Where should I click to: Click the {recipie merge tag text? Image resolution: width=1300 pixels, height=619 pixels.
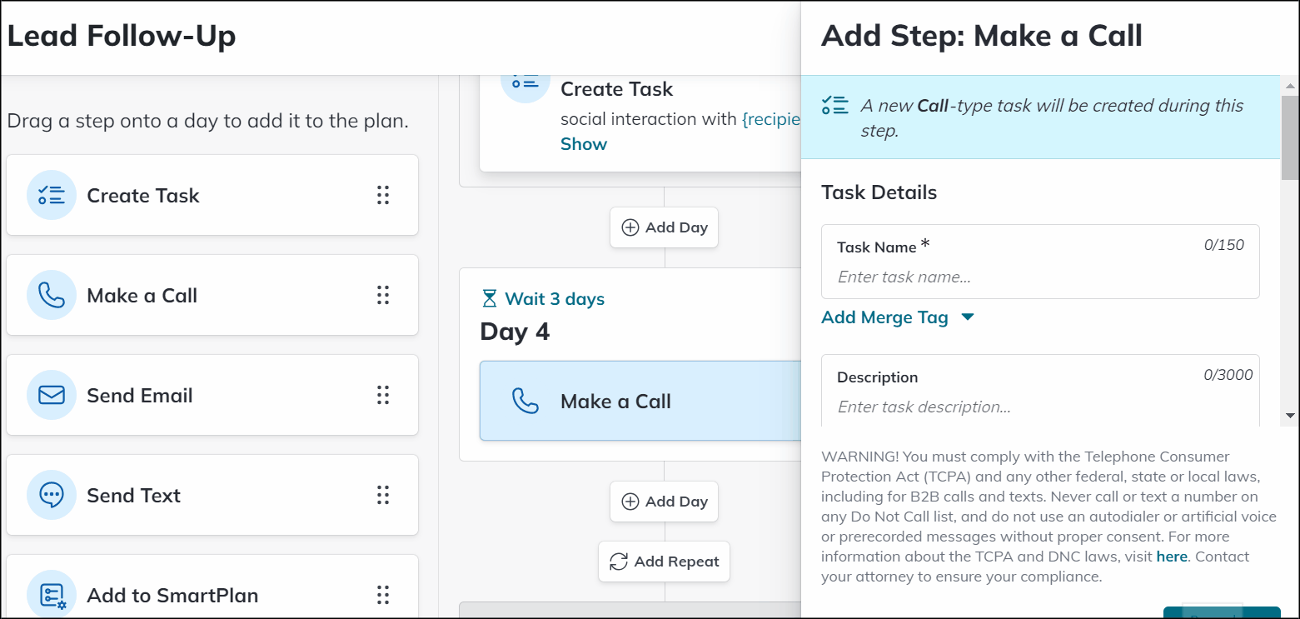[771, 119]
